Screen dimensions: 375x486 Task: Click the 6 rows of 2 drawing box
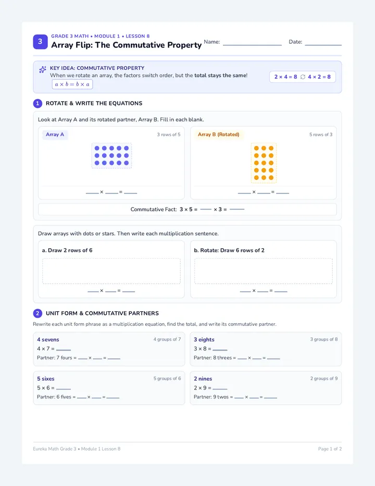pos(264,271)
